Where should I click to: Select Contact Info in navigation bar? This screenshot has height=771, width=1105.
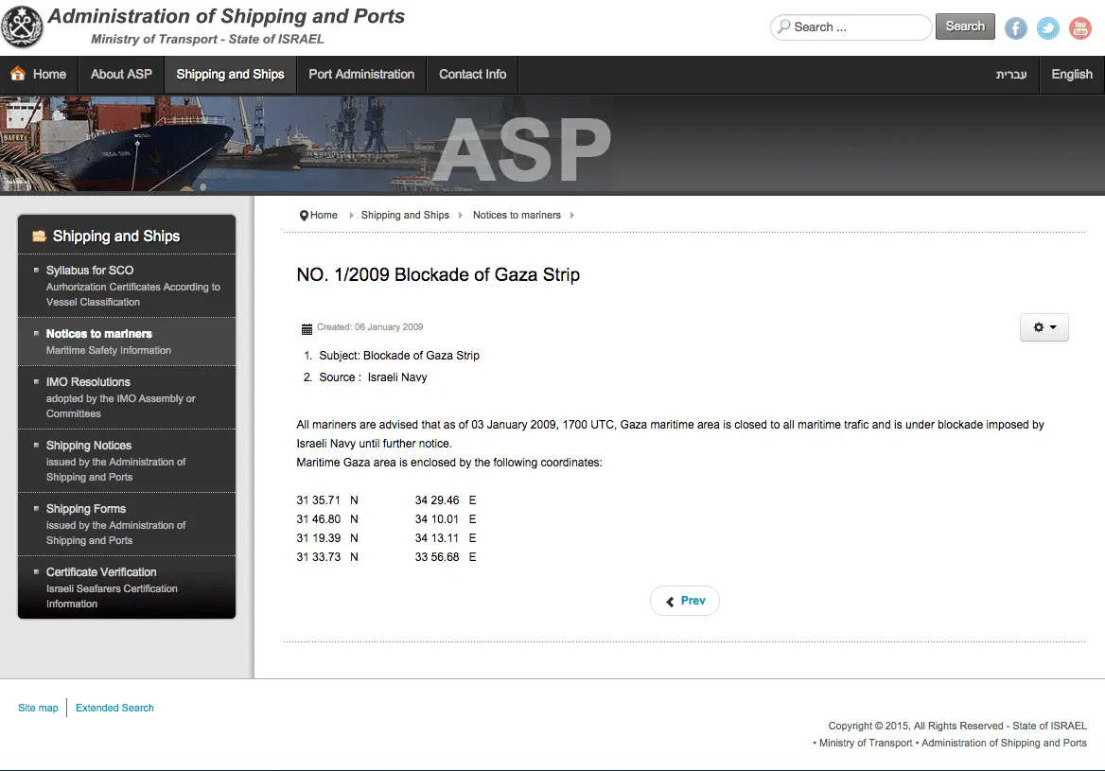click(472, 75)
